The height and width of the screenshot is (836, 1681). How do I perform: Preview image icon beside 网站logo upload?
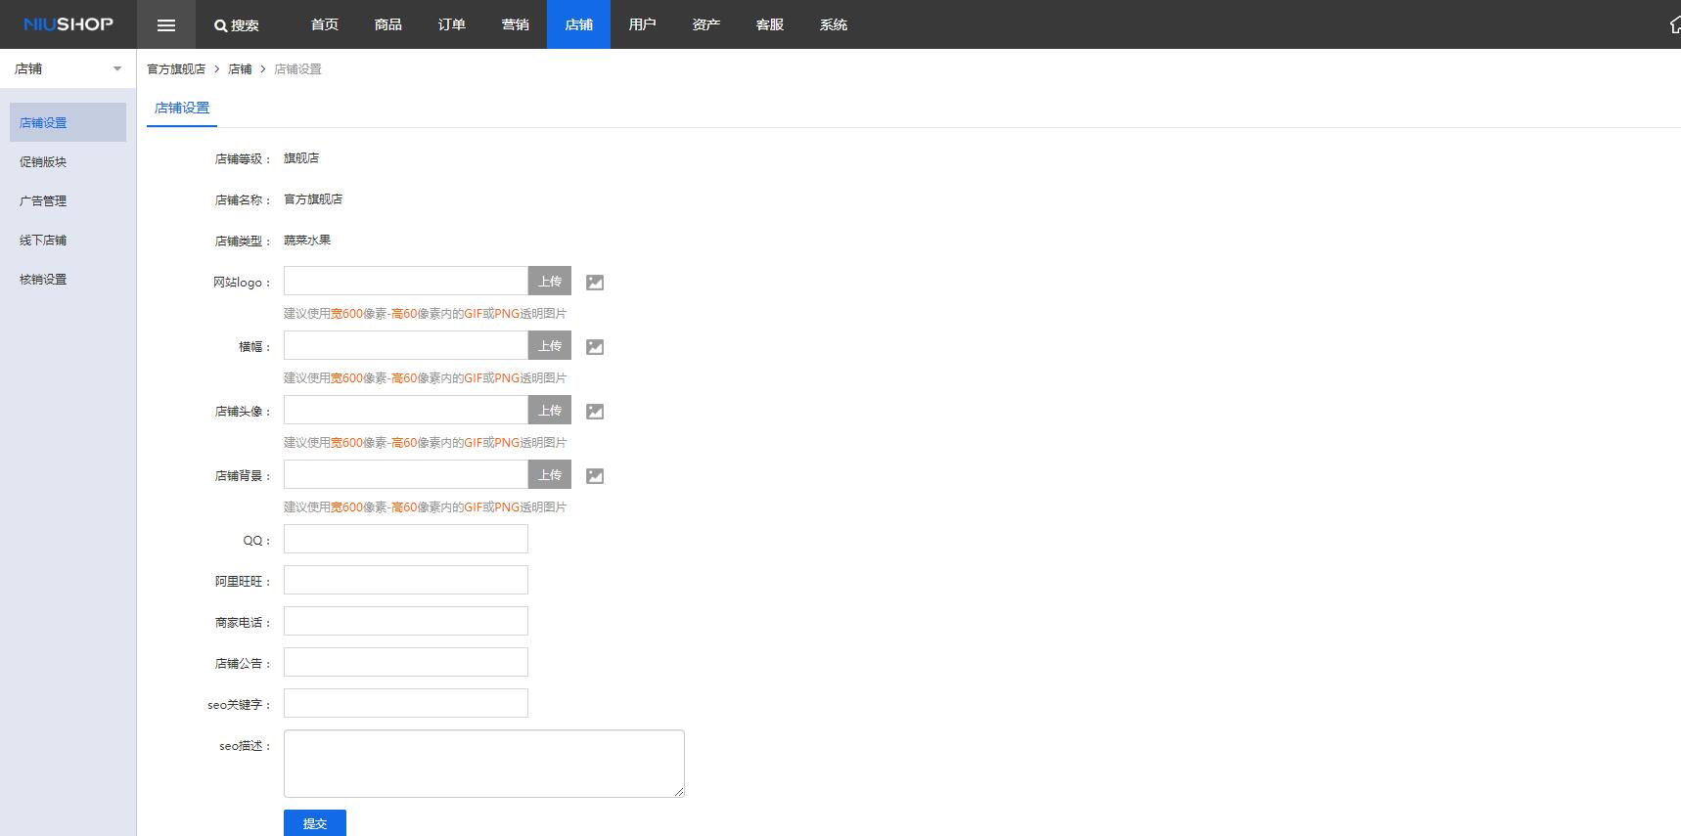595,283
